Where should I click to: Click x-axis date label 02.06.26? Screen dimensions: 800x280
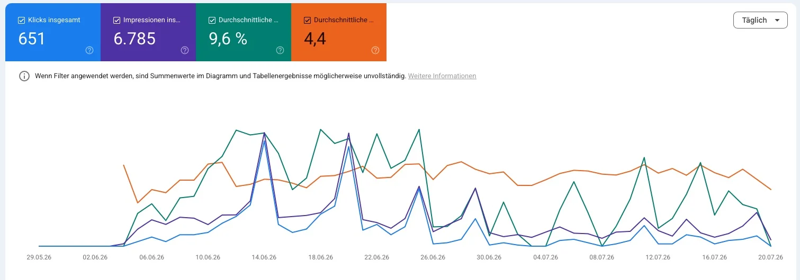pyautogui.click(x=95, y=257)
